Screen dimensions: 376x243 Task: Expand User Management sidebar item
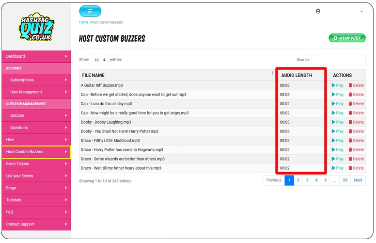point(36,92)
